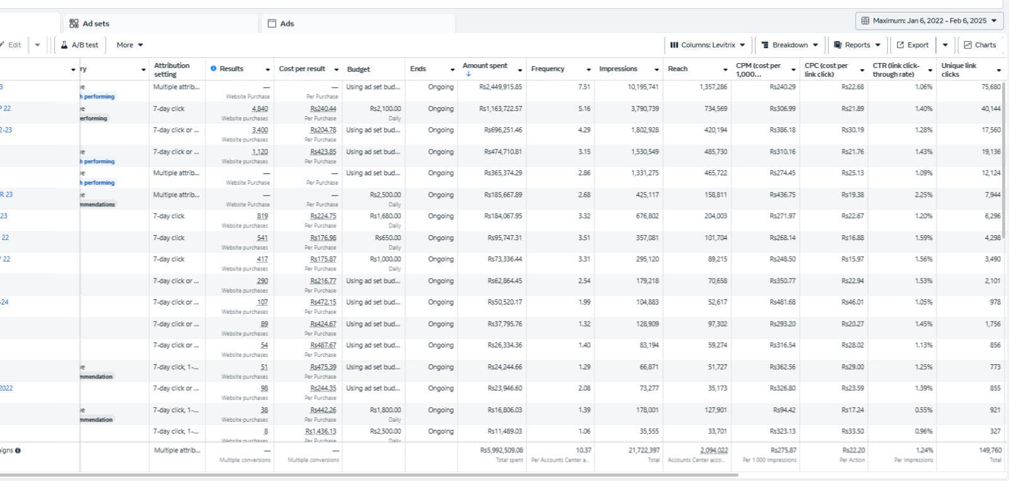Screen dimensions: 1009x481
Task: Click the Breakdown icon in toolbar
Action: click(765, 45)
